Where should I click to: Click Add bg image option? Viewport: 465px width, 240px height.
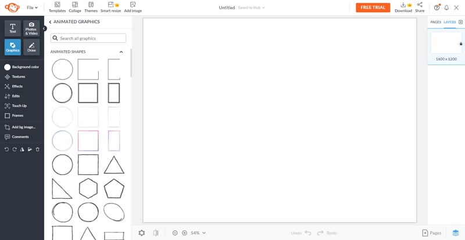click(x=20, y=128)
